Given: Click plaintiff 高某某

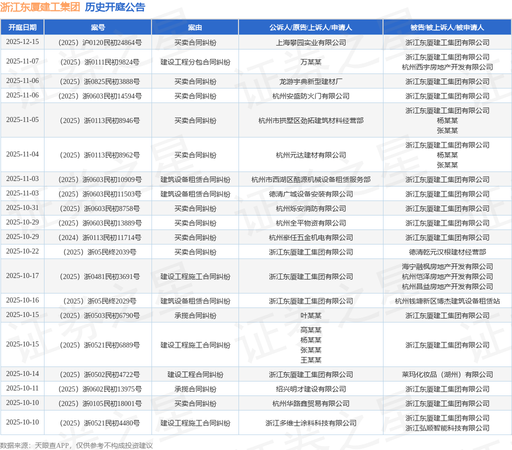Looking at the screenshot, I should click(x=311, y=330).
